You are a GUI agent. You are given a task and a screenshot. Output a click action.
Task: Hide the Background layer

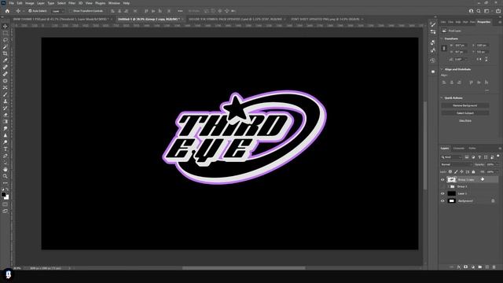click(x=442, y=201)
